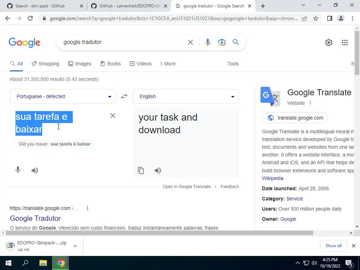360x270 pixels.
Task: Switch to Shopping results tab
Action: coord(45,64)
